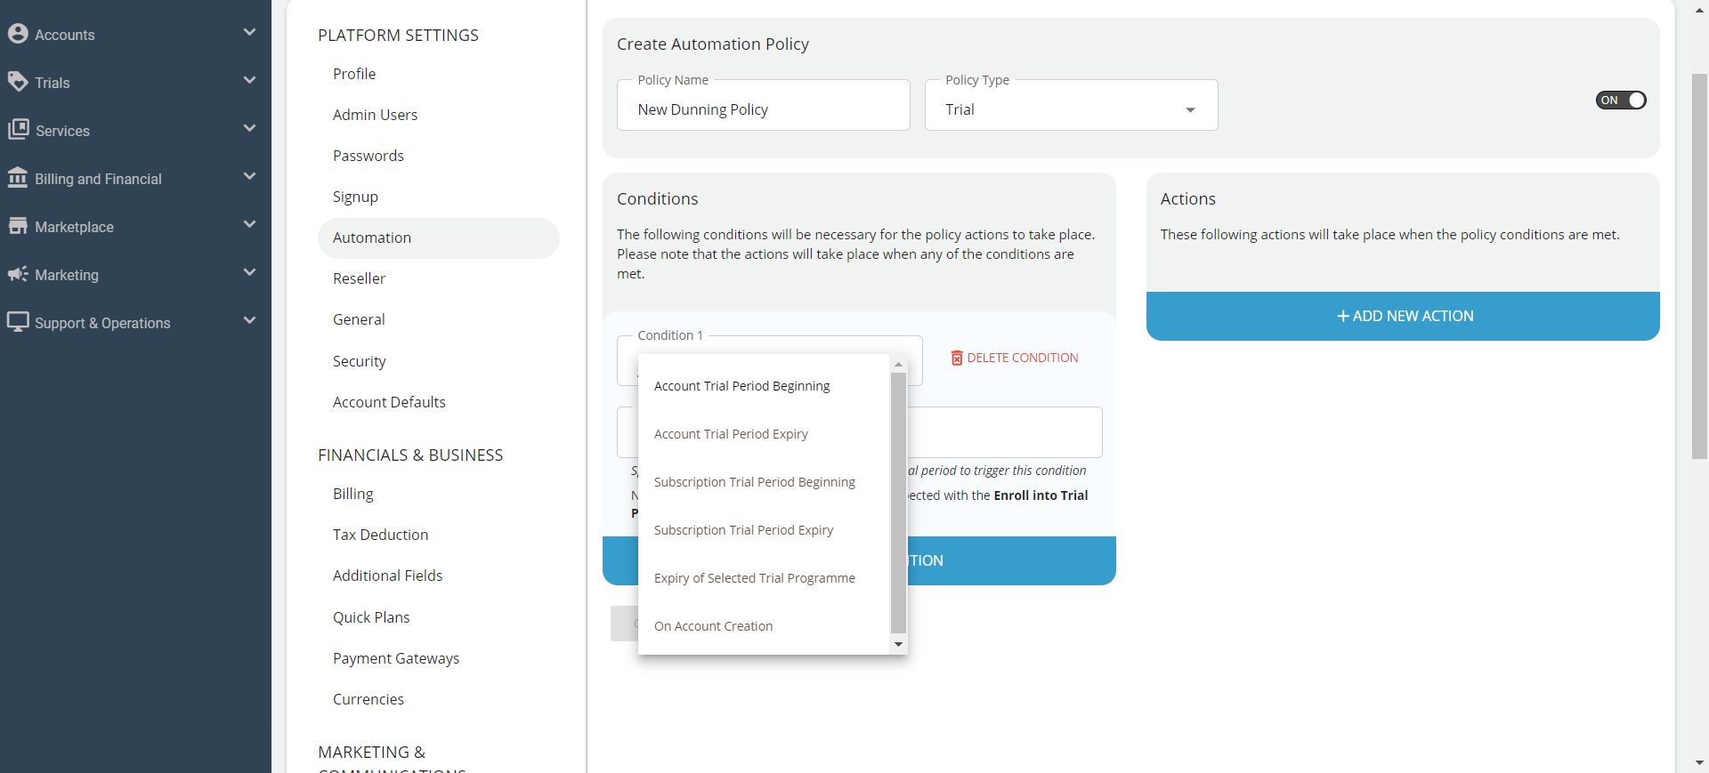This screenshot has width=1709, height=773.
Task: Click Add New Action button
Action: pyautogui.click(x=1403, y=316)
